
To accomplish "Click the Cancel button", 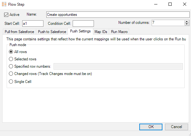I will pos(176,127).
